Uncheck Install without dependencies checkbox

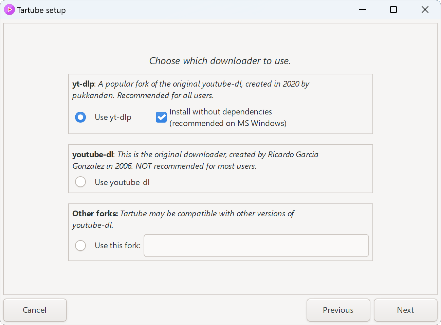pos(161,117)
